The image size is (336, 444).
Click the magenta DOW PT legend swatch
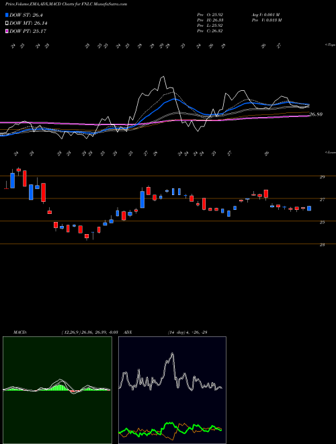click(7, 31)
